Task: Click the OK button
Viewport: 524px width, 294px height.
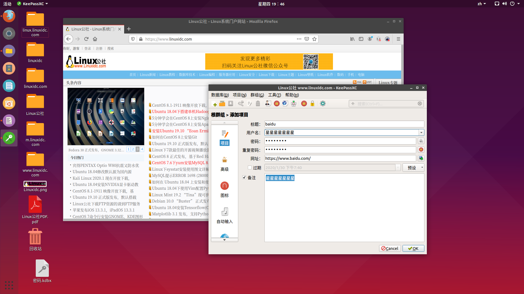Action: [x=413, y=249]
